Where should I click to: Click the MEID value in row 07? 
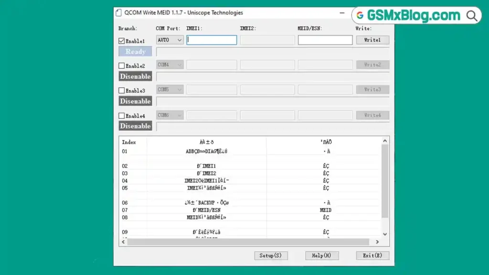(326, 210)
